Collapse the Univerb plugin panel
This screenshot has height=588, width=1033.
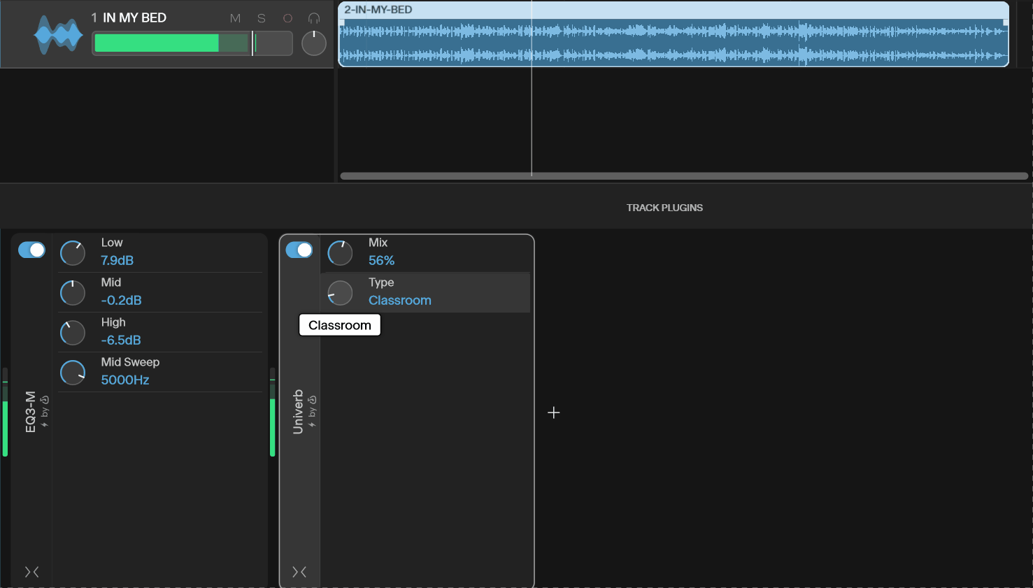click(299, 572)
